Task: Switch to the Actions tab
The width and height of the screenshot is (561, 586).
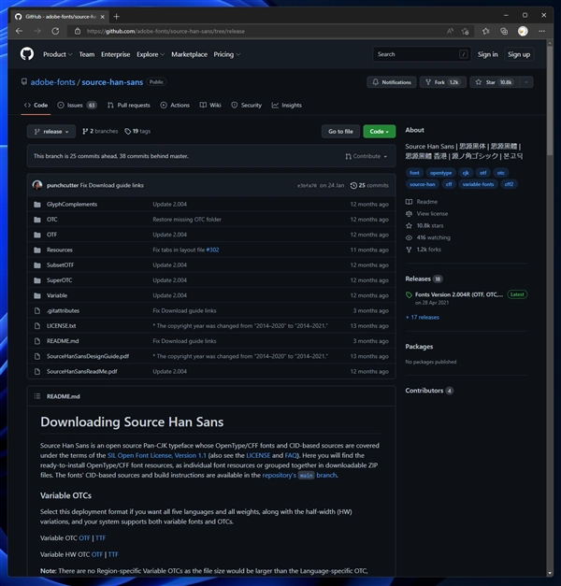Action: pos(175,106)
